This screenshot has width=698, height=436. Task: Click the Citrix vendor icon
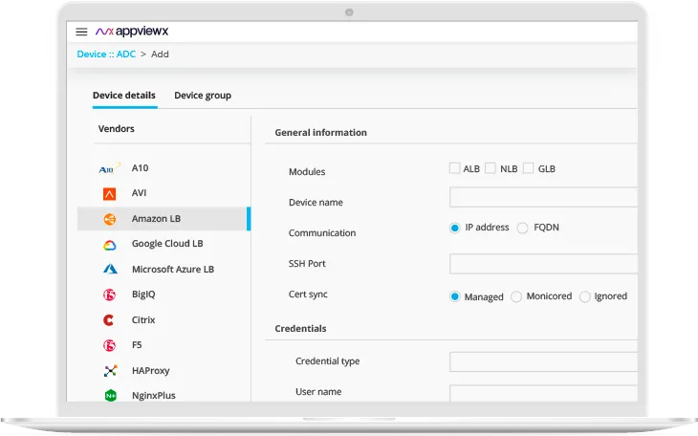[109, 319]
